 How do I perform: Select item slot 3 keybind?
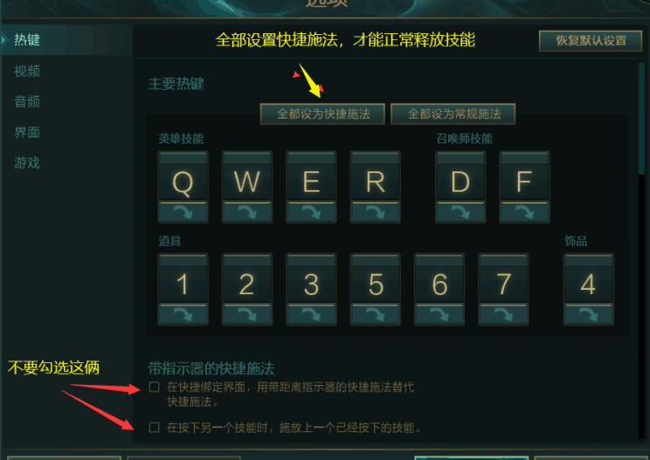click(311, 278)
